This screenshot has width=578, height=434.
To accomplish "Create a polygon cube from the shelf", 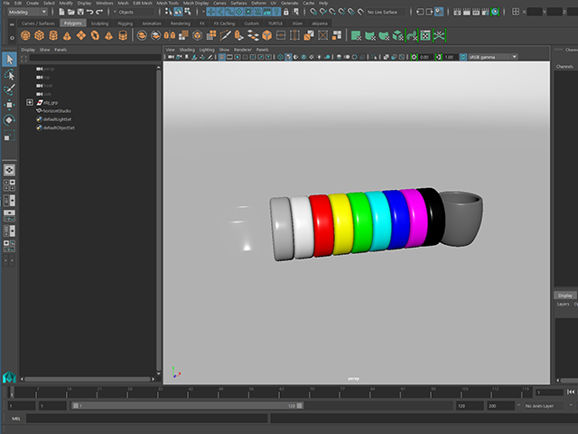I will [x=40, y=35].
